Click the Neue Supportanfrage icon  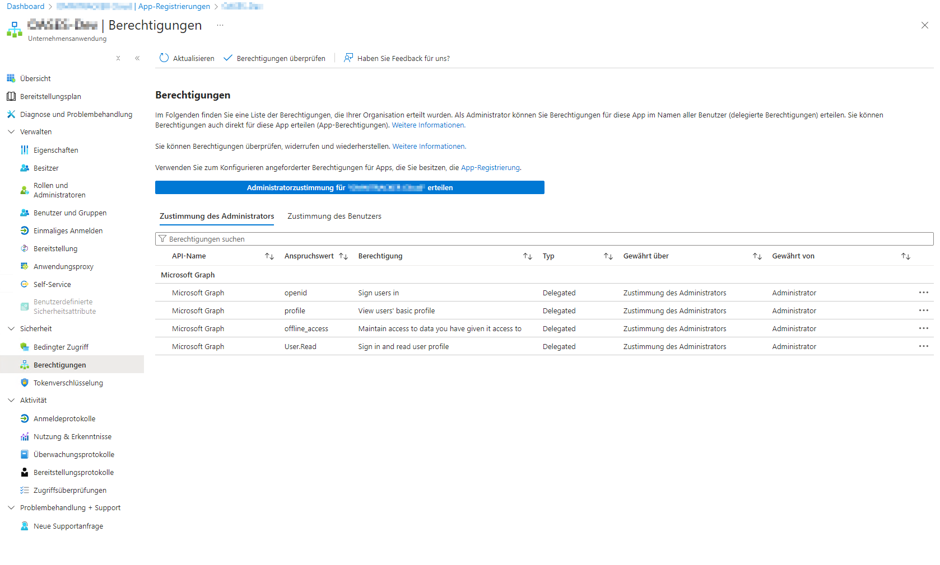pos(25,526)
